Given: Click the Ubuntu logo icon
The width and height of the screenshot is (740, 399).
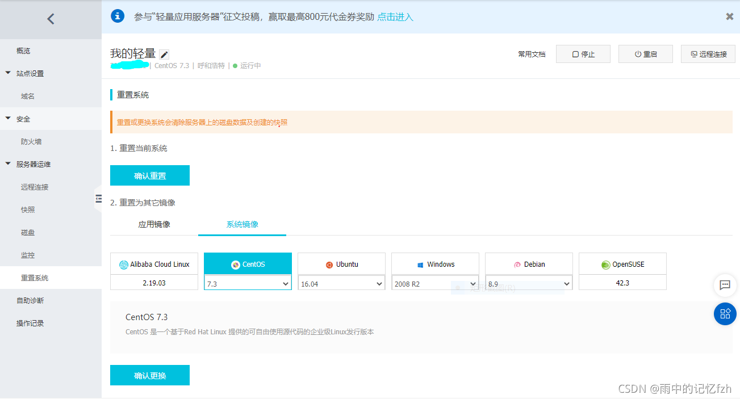Looking at the screenshot, I should click(x=329, y=264).
